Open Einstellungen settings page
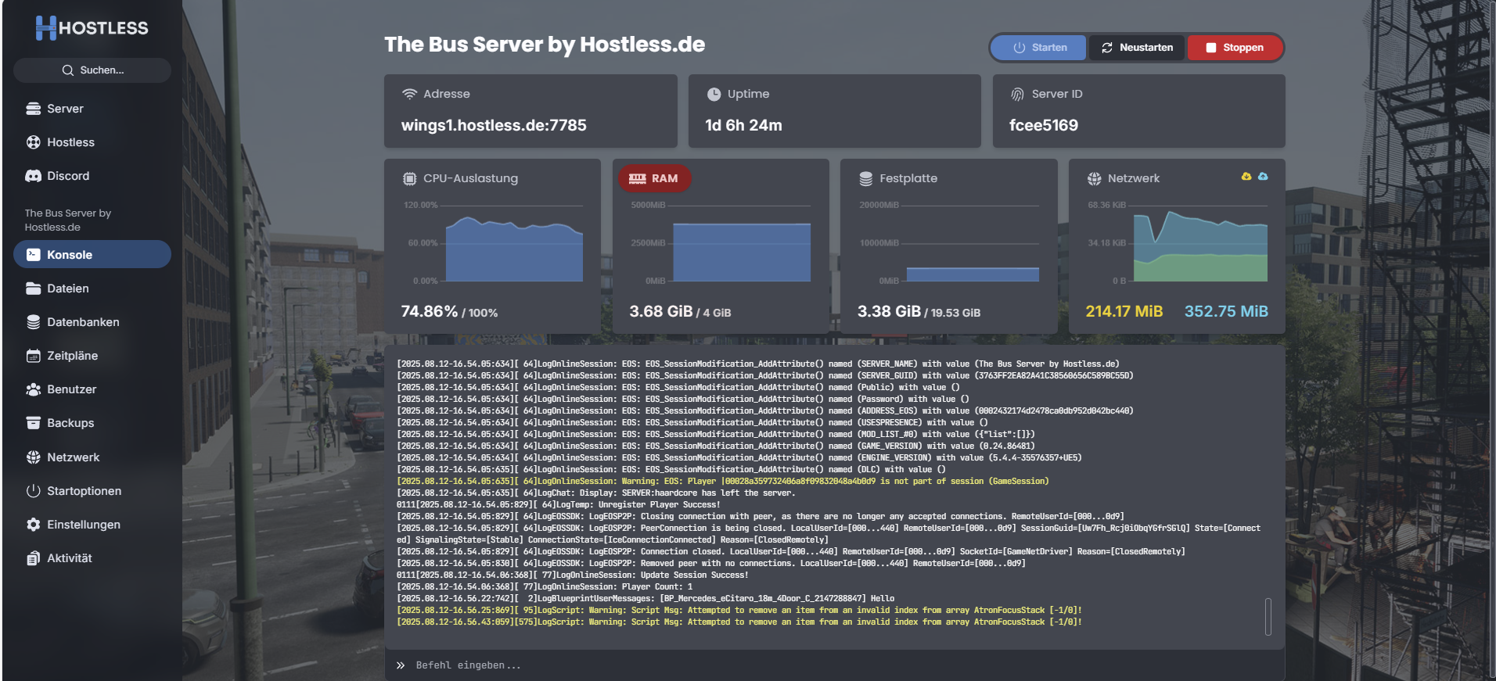1496x681 pixels. [92, 525]
